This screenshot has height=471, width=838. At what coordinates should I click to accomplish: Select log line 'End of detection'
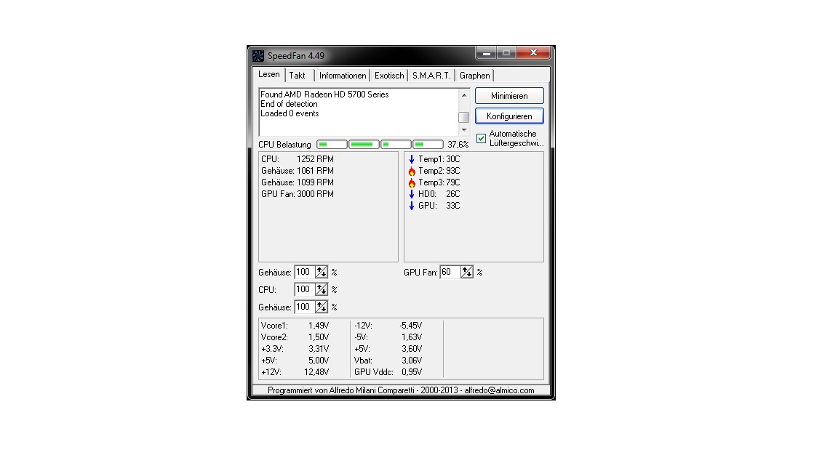click(289, 104)
